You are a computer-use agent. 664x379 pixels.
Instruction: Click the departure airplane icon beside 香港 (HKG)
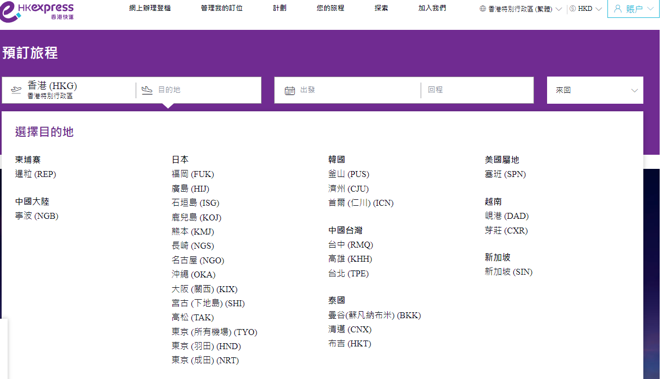coord(16,90)
